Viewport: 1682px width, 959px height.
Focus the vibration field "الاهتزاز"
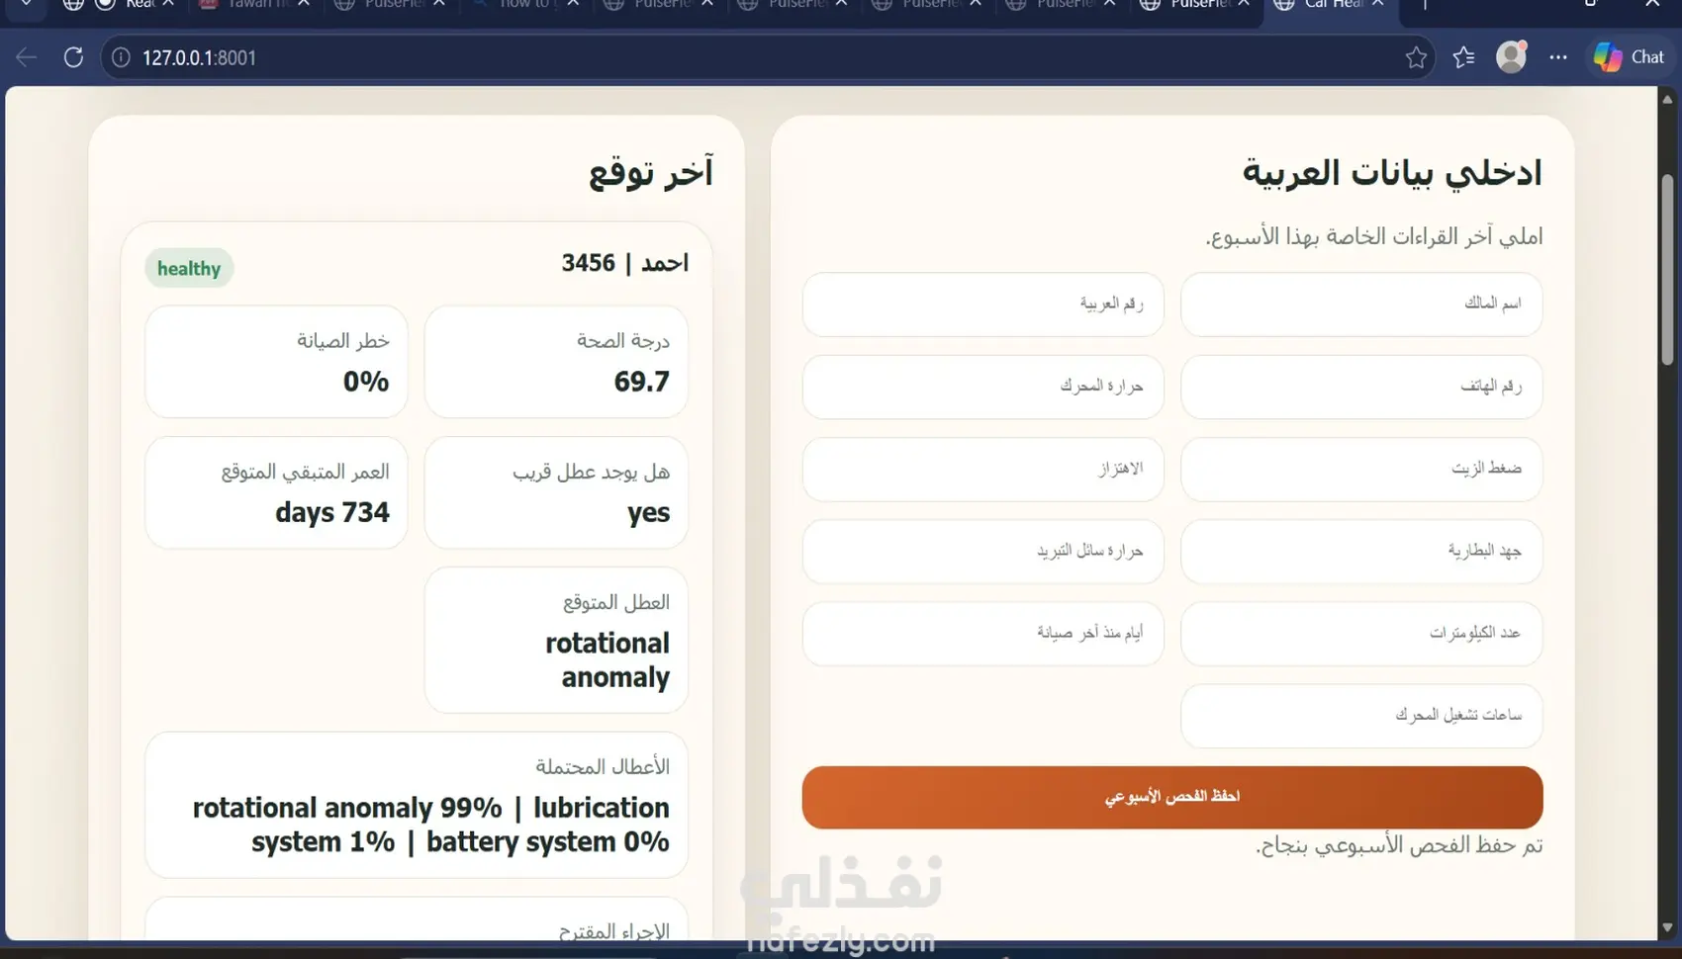coord(982,469)
